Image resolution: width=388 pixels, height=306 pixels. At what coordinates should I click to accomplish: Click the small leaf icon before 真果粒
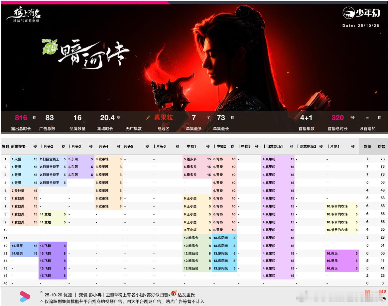[x=148, y=118]
